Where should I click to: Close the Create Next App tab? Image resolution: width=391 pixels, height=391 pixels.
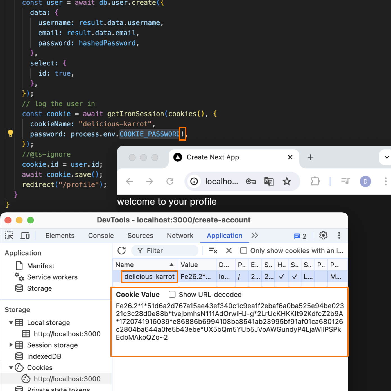click(290, 157)
